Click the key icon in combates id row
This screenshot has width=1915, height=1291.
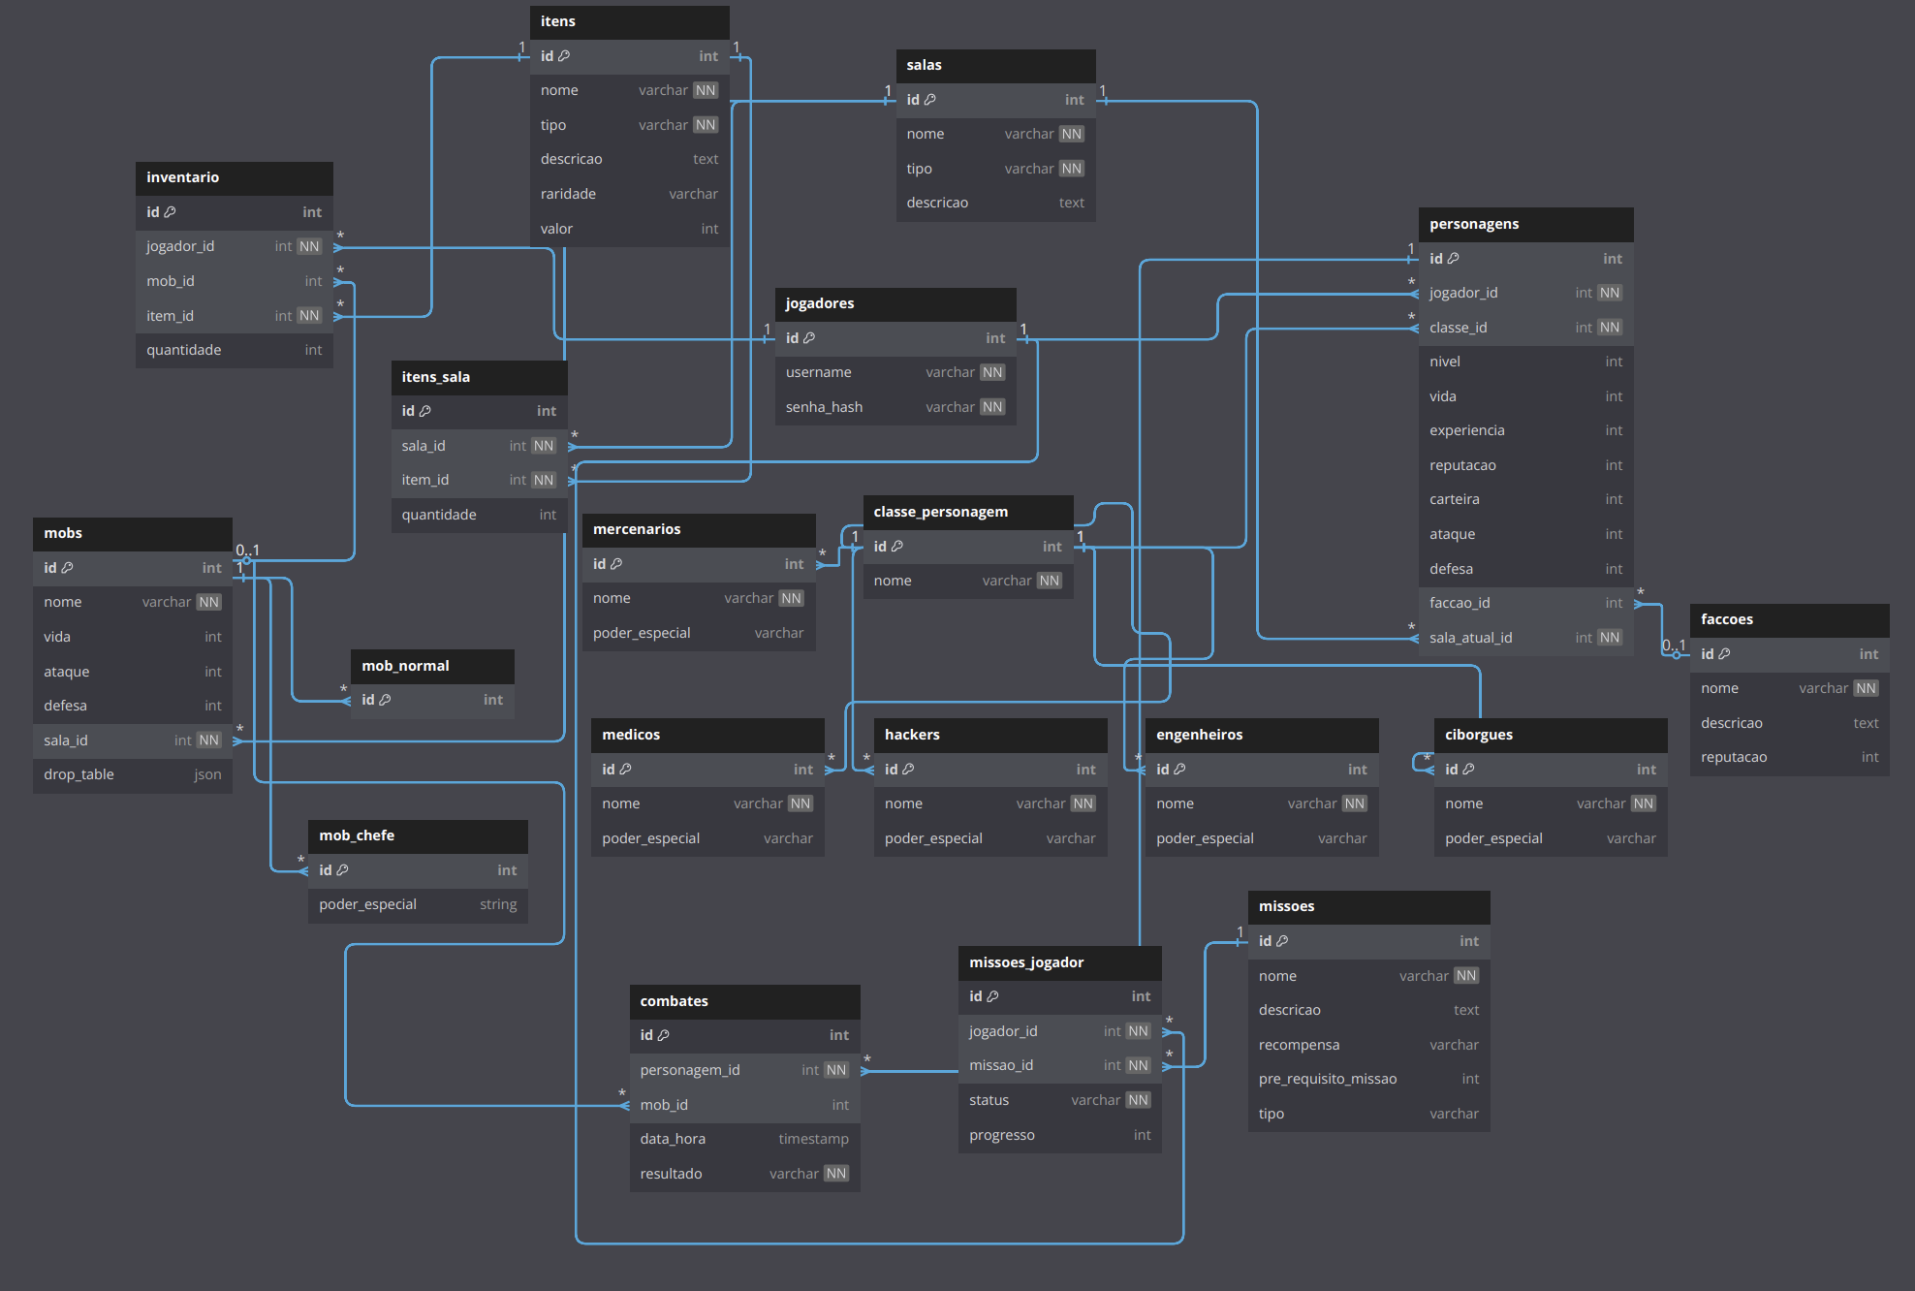tap(663, 1035)
